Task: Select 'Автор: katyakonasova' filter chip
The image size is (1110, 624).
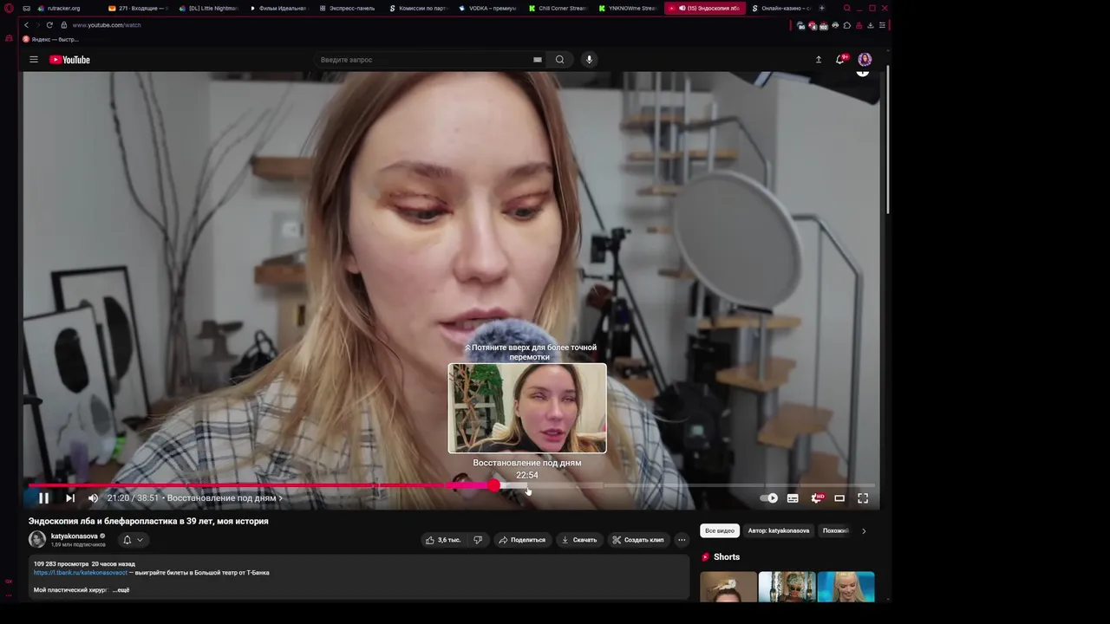Action: [779, 530]
